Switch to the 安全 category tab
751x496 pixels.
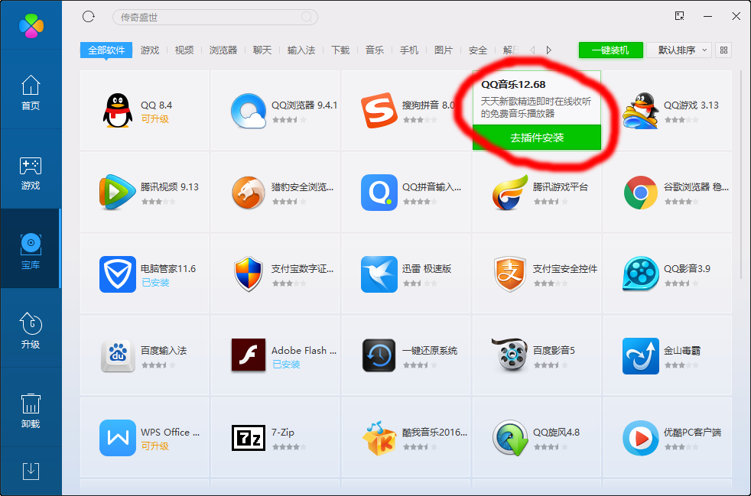(478, 50)
